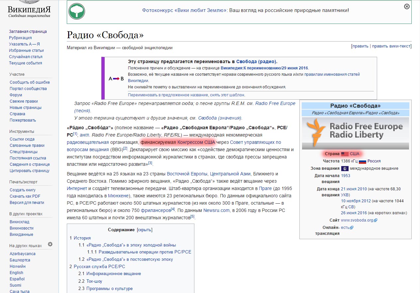
Task: Click Создать книгу
Action: (23, 190)
